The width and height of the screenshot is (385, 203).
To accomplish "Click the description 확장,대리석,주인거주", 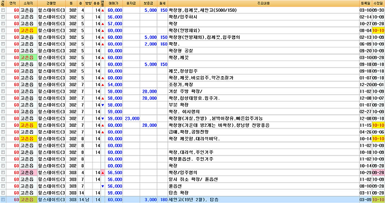I will tap(191, 152).
